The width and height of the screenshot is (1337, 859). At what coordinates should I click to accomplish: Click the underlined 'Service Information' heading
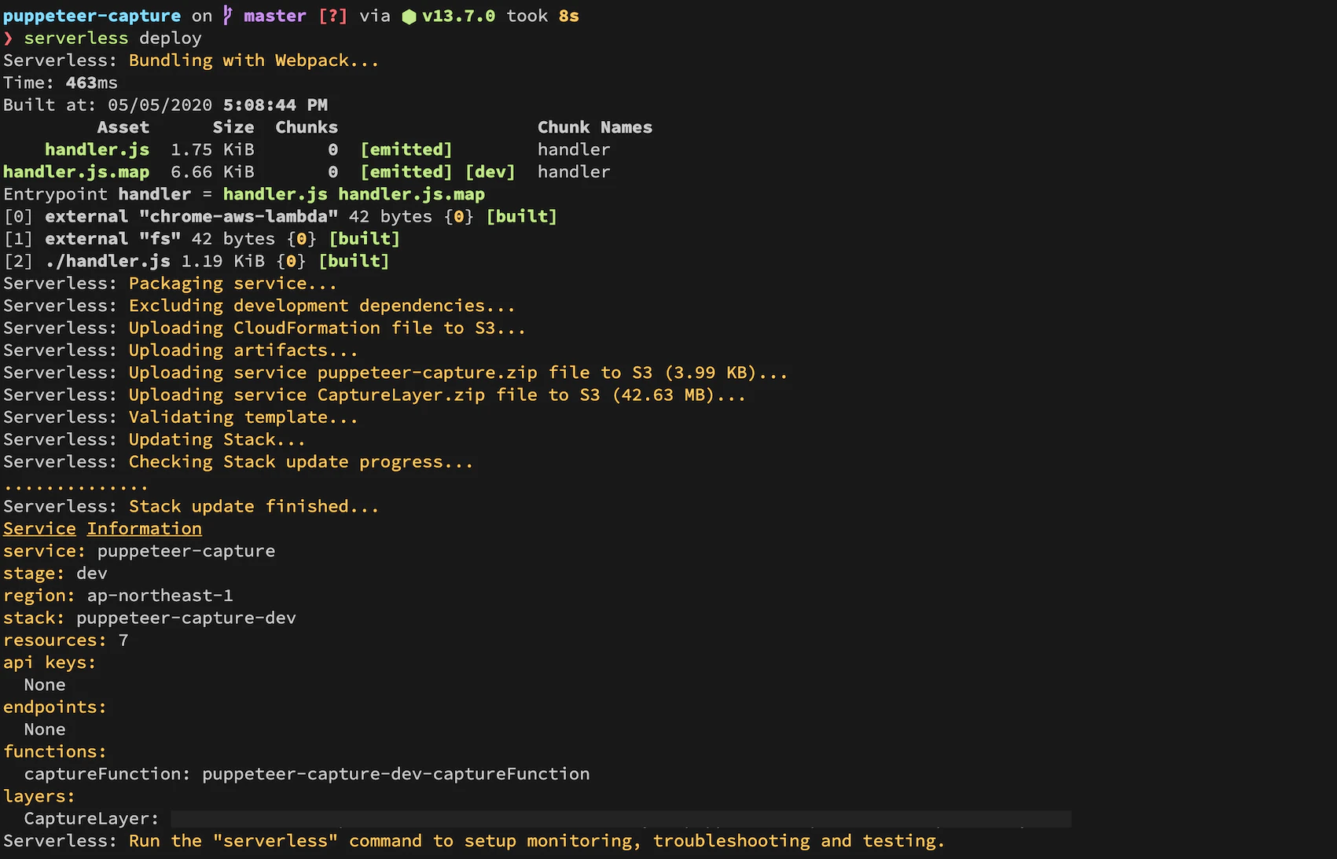tap(102, 529)
